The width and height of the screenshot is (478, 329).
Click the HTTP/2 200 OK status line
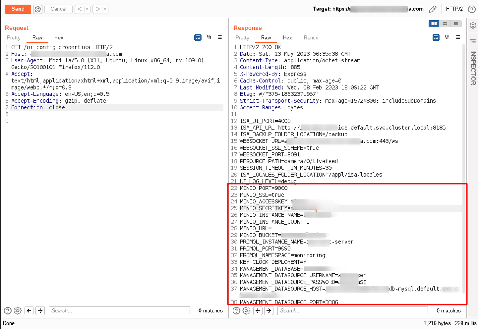pos(260,47)
